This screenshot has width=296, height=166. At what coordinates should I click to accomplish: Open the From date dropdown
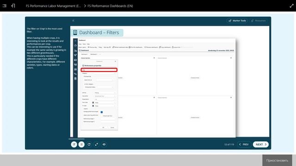click(x=105, y=102)
